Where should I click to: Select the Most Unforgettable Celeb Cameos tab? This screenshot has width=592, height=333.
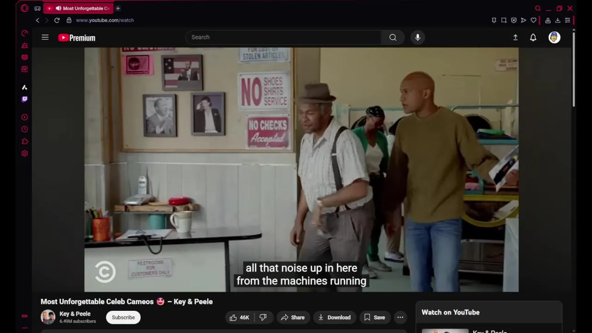[x=79, y=8]
